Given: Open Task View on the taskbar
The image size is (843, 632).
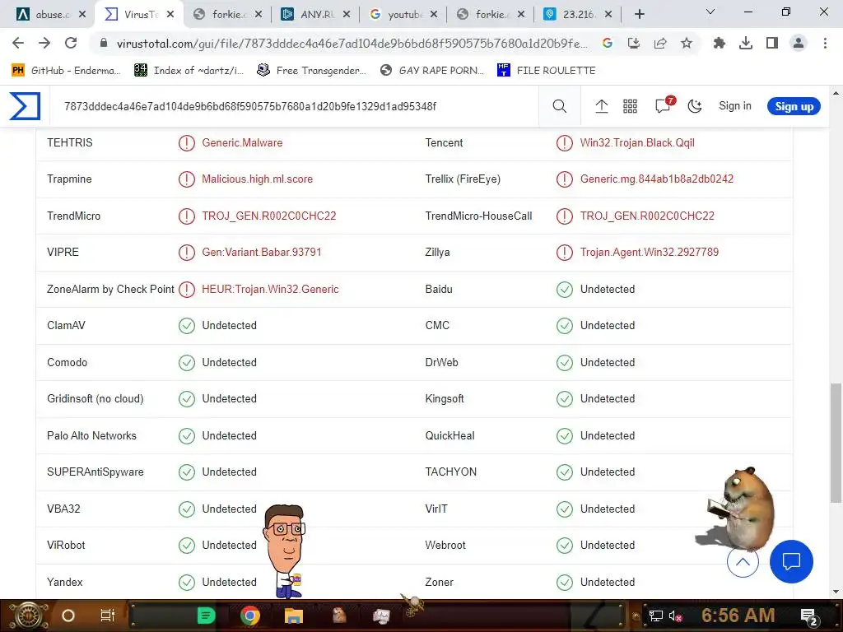Looking at the screenshot, I should (x=108, y=616).
